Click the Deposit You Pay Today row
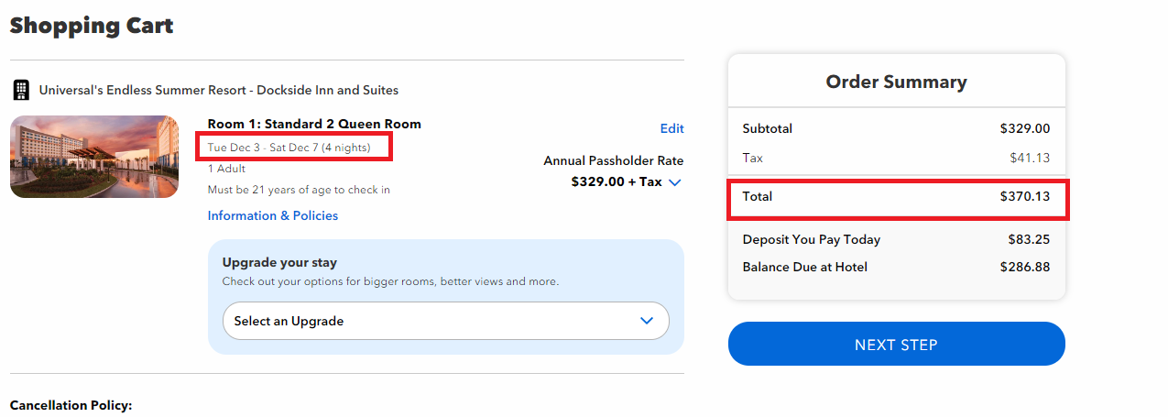The width and height of the screenshot is (1168, 417). tap(896, 239)
